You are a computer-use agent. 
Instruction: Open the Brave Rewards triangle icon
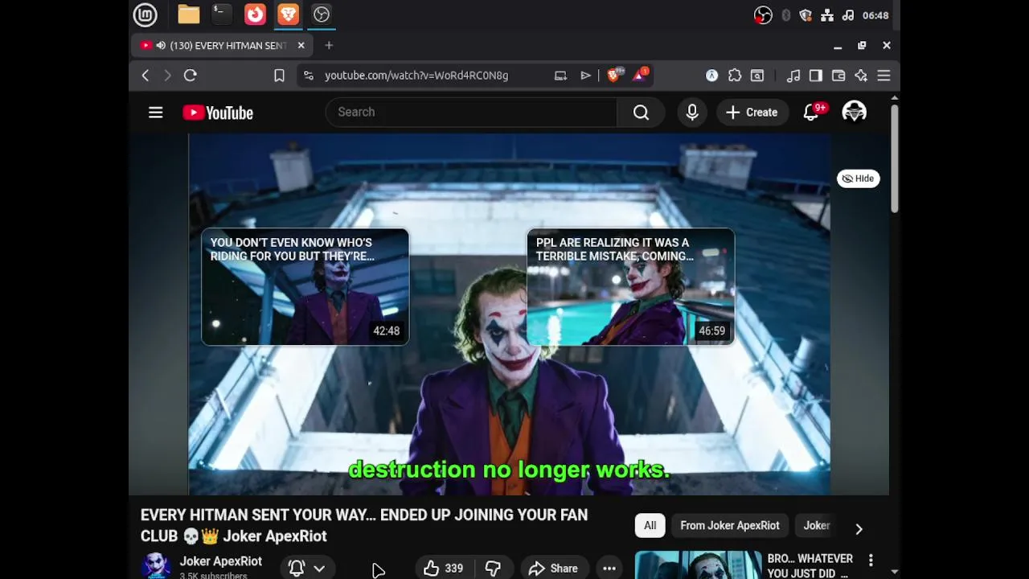pos(641,76)
